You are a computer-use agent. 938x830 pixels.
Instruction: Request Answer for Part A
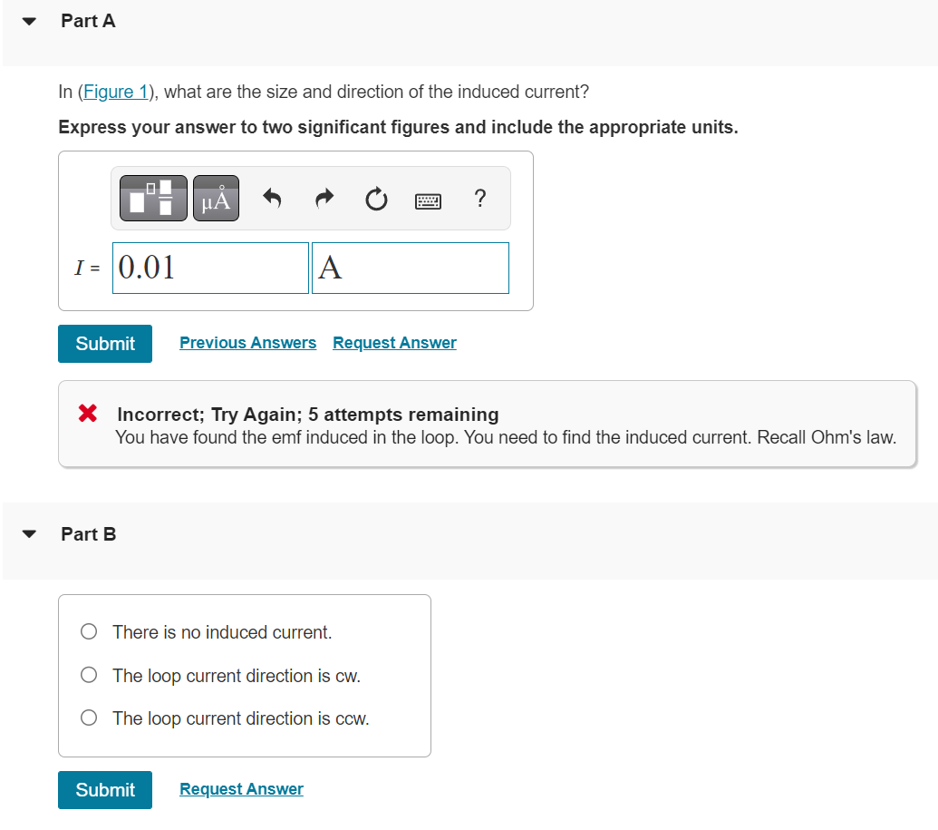(x=393, y=342)
